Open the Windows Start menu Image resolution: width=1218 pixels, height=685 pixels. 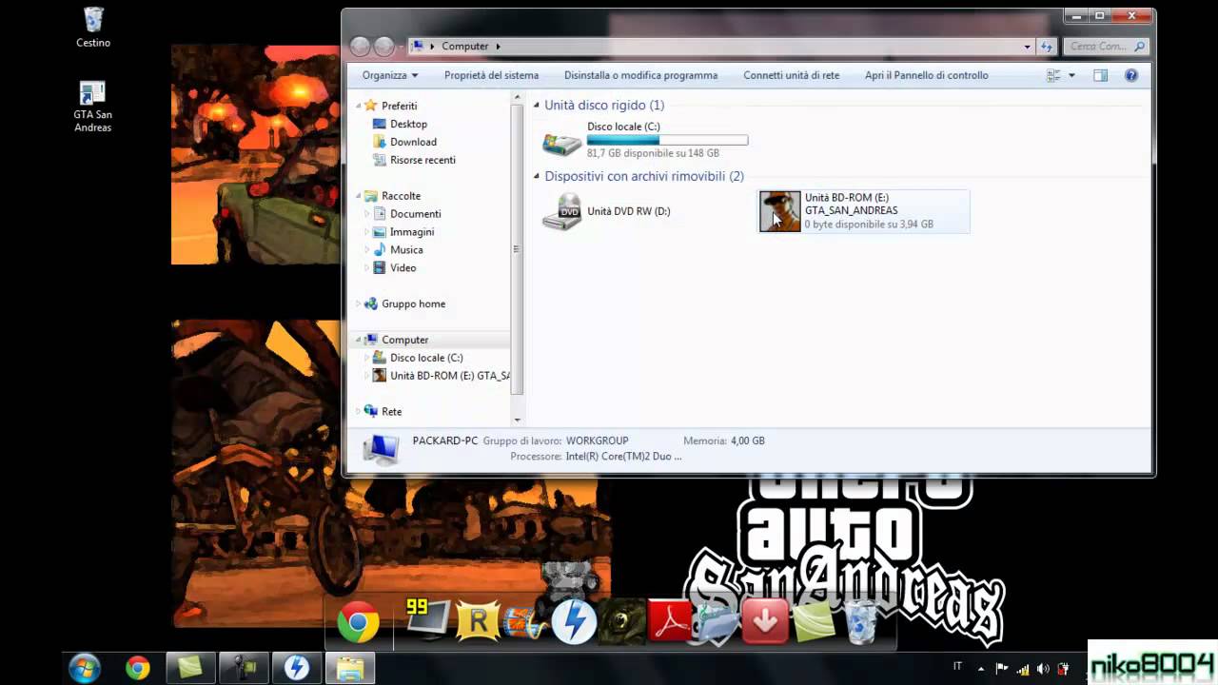(85, 668)
